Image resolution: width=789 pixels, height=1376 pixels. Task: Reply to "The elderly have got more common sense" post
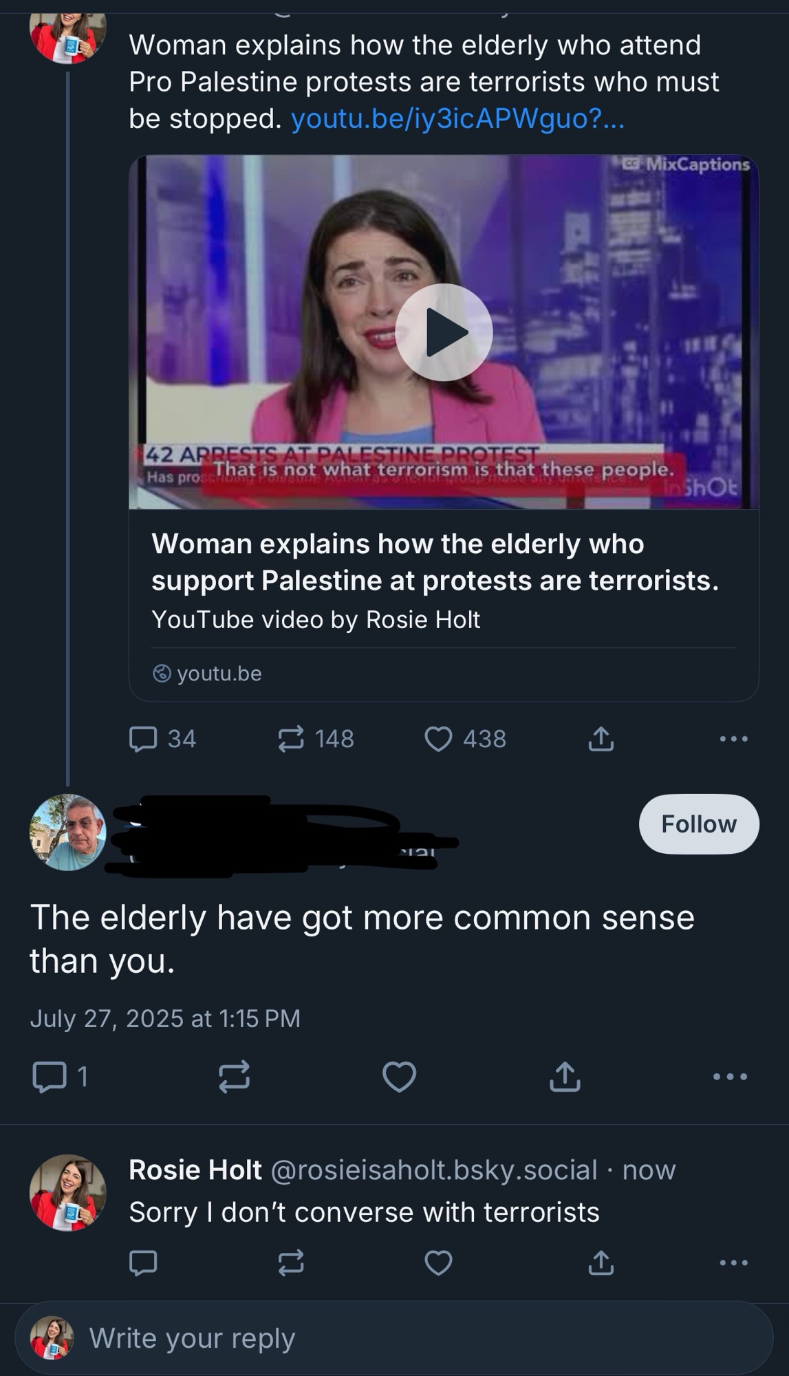[50, 1077]
